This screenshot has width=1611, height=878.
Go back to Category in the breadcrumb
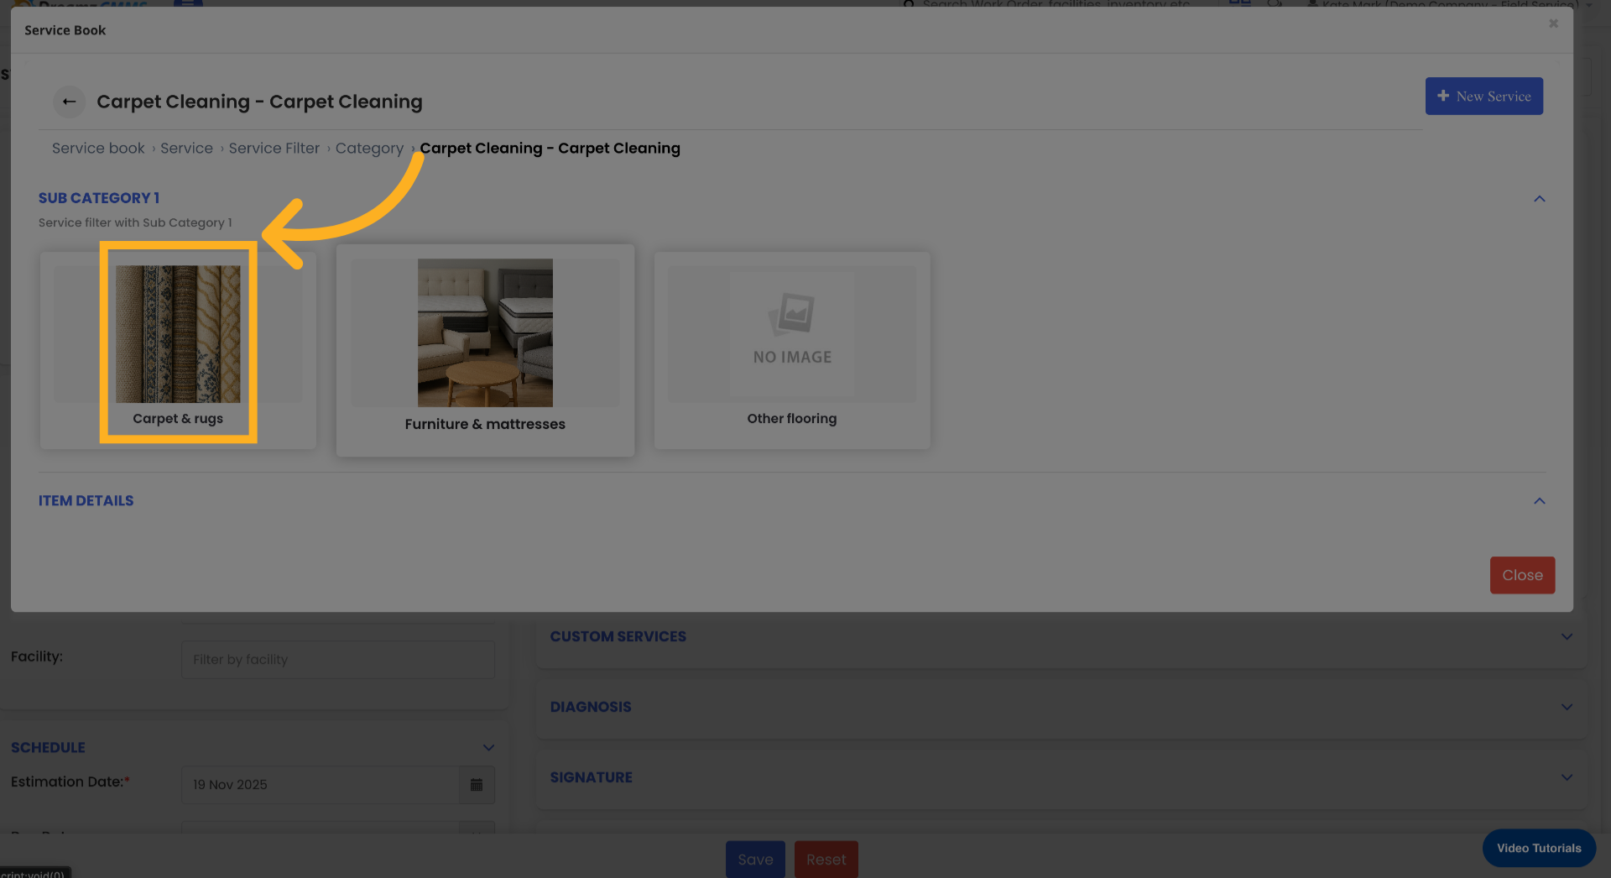click(369, 148)
